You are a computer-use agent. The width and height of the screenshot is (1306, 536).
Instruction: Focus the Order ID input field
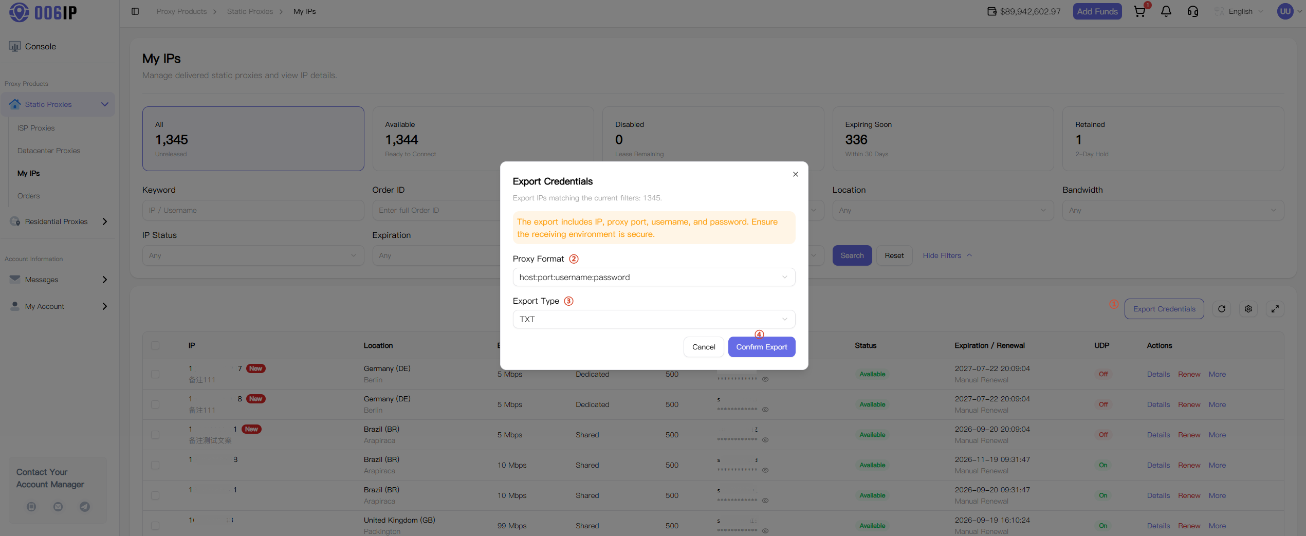[x=436, y=210]
